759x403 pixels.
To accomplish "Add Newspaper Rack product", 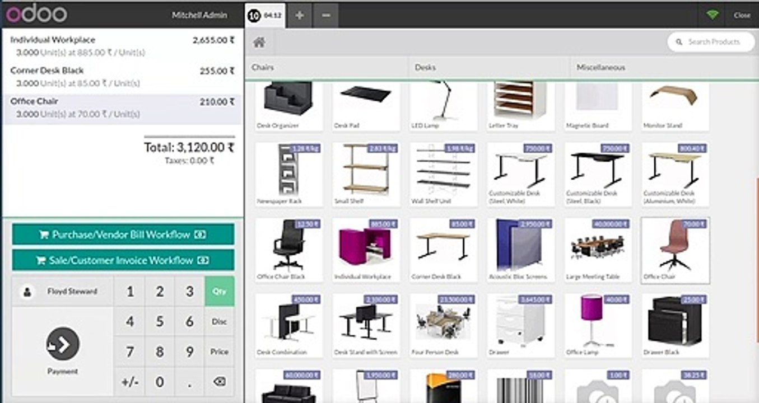I will (x=288, y=174).
